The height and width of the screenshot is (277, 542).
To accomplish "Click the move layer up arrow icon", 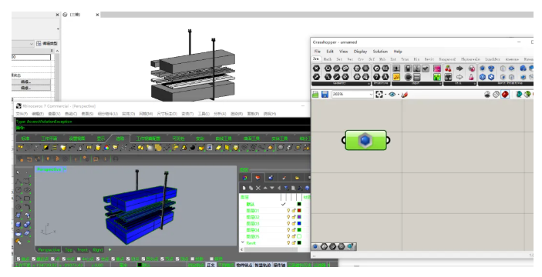I will pyautogui.click(x=265, y=188).
